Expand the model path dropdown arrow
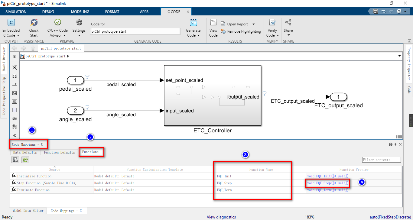The image size is (413, 220). (400, 56)
